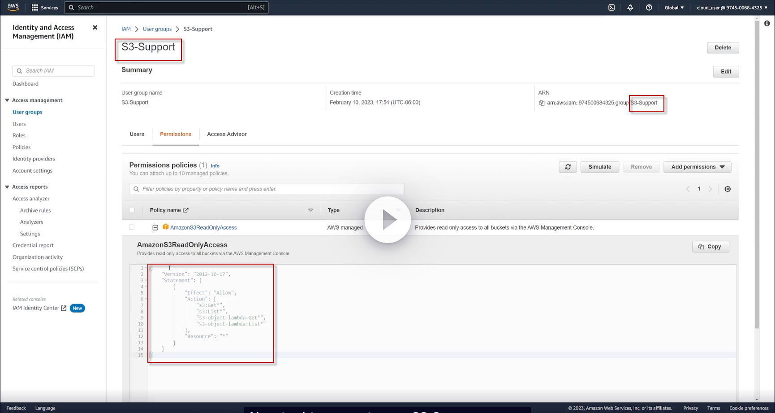Screen dimensions: 775x413
Task: Open Dashboard in the IAM sidebar
Action: [26, 84]
